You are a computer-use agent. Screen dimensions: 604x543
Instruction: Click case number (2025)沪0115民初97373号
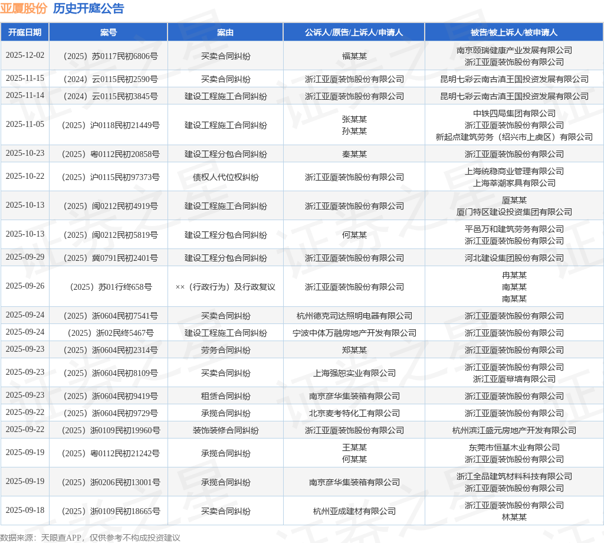tap(110, 177)
